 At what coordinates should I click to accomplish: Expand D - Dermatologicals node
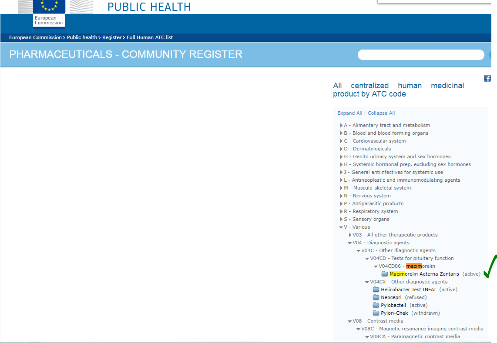point(341,149)
